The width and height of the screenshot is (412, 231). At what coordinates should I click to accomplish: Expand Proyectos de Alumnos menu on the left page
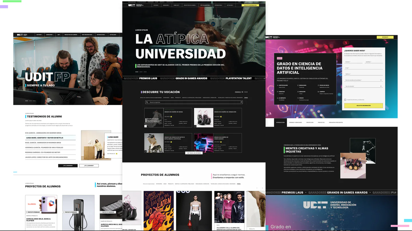pos(72,35)
